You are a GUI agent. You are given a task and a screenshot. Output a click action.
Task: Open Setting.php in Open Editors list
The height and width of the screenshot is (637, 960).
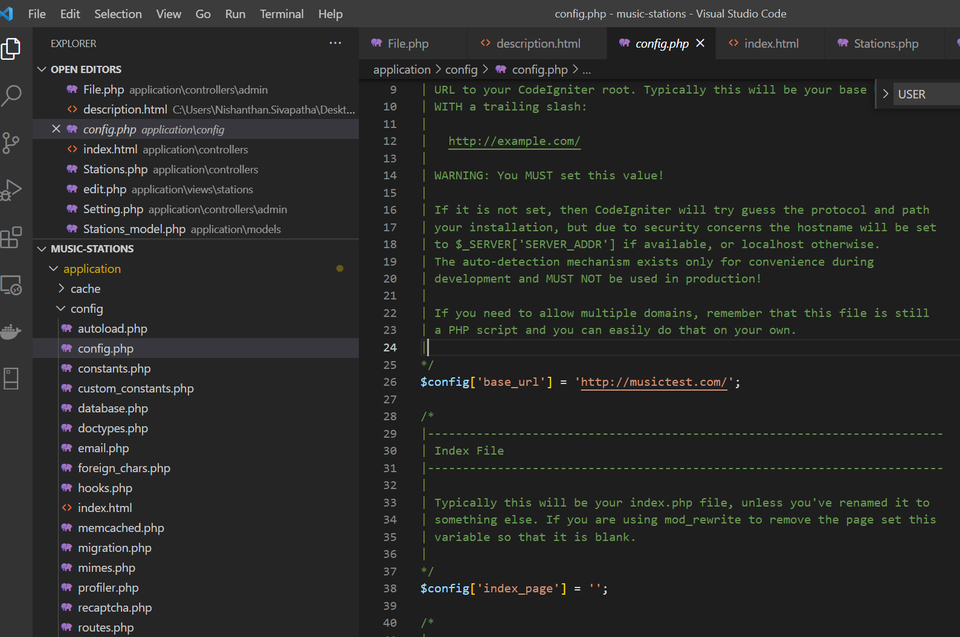point(196,209)
